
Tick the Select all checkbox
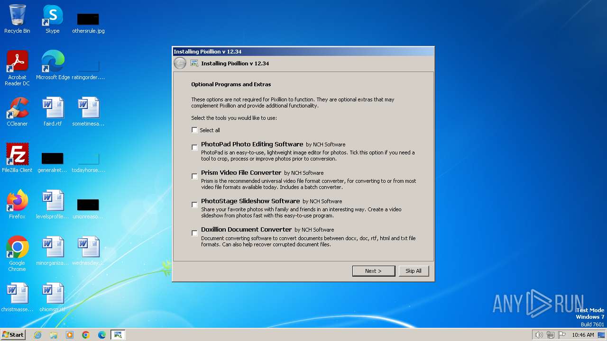pos(194,130)
